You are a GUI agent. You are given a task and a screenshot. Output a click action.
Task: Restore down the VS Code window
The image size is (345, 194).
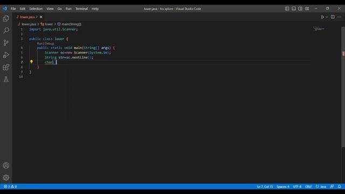click(327, 9)
